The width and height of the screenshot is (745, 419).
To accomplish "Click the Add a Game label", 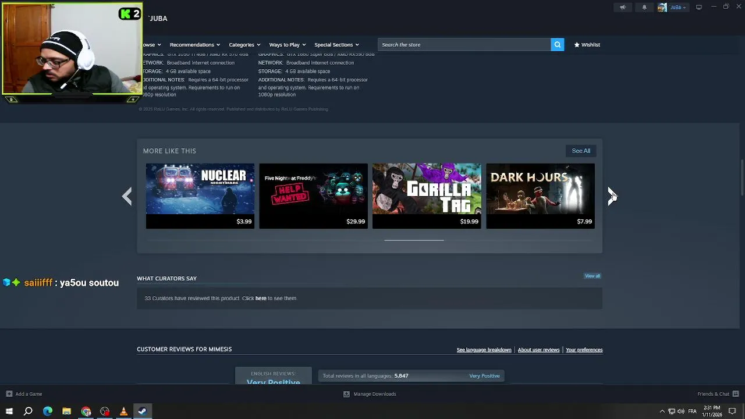I will 29,394.
